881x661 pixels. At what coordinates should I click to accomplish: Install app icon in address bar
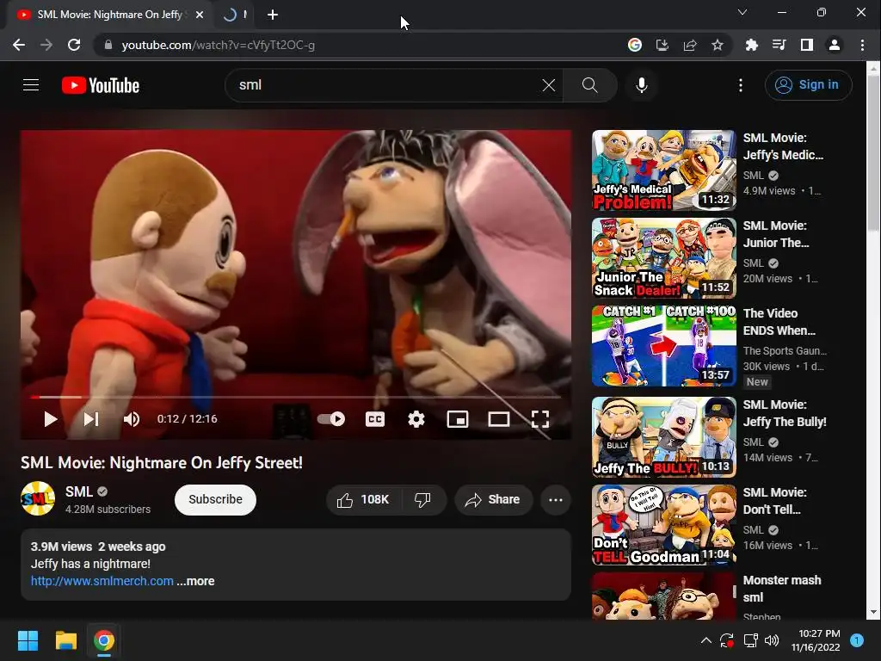pos(662,45)
